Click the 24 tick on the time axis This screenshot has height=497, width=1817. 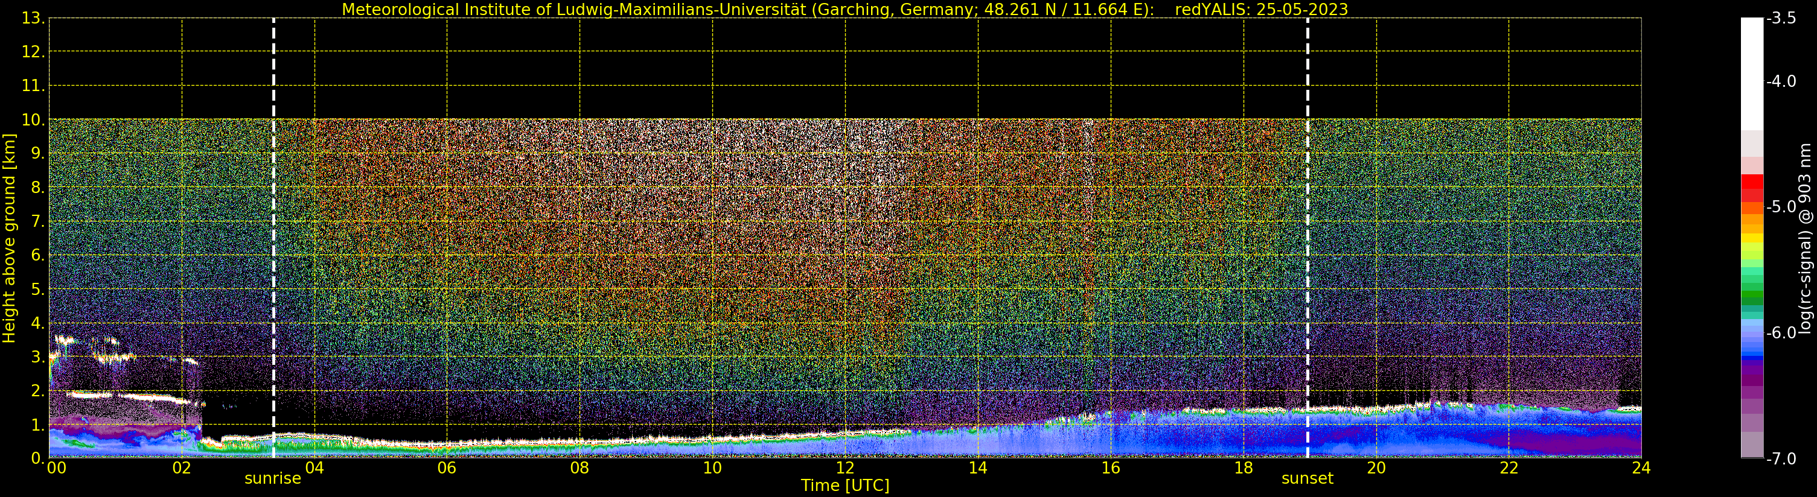click(x=1641, y=468)
